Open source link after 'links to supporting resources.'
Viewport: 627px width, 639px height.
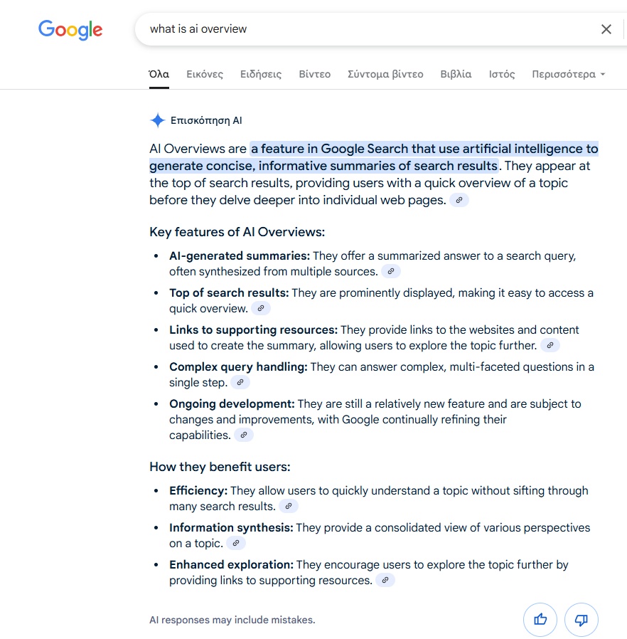coord(385,581)
